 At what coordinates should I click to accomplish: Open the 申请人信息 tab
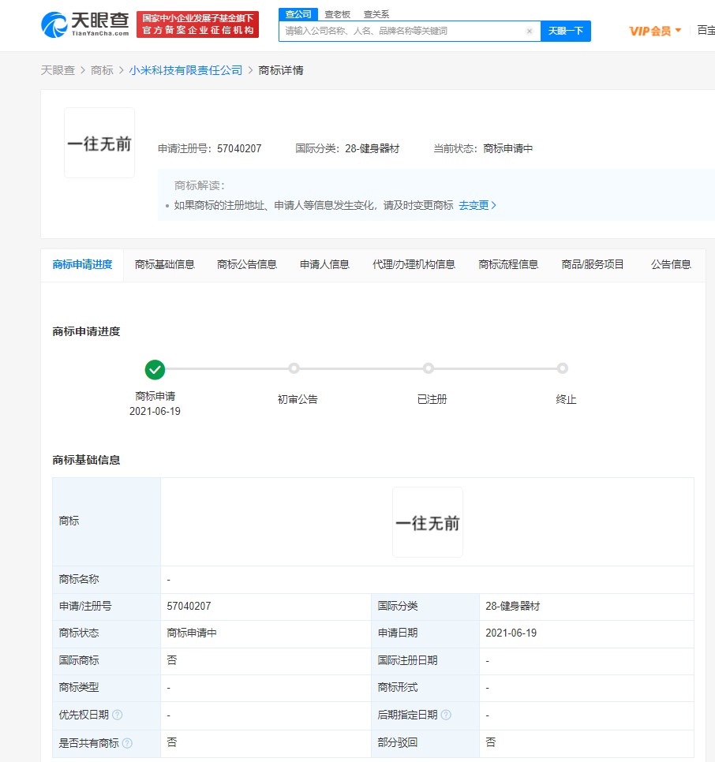tap(324, 265)
